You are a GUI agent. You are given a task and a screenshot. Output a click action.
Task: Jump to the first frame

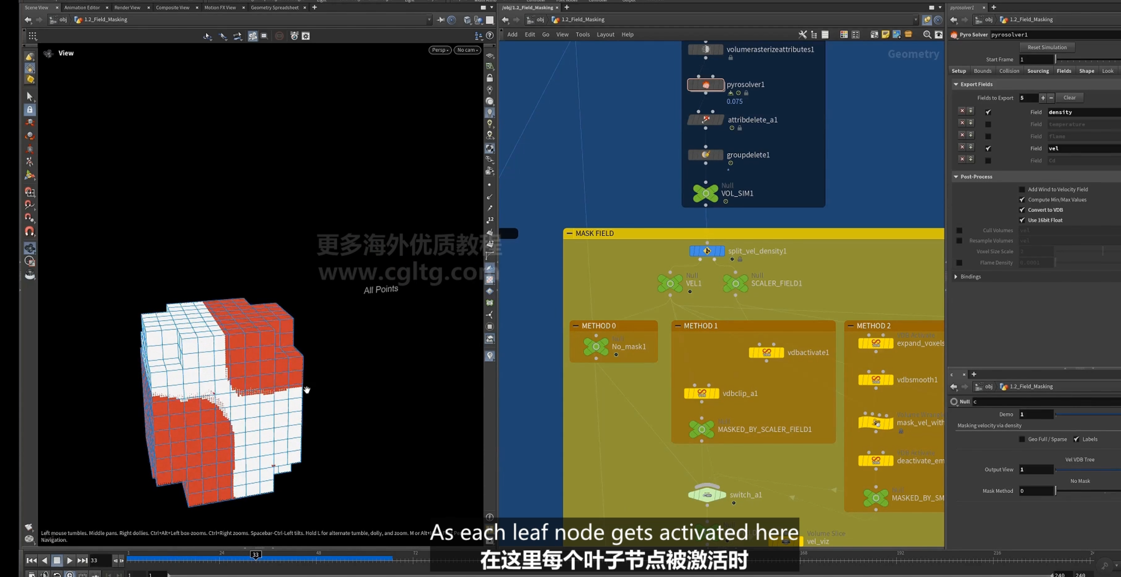(31, 560)
